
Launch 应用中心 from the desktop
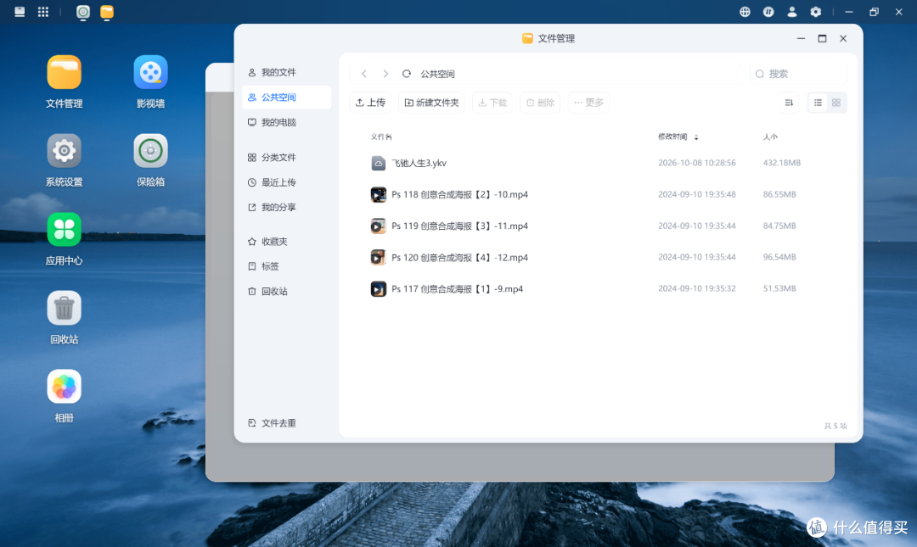pos(64,229)
